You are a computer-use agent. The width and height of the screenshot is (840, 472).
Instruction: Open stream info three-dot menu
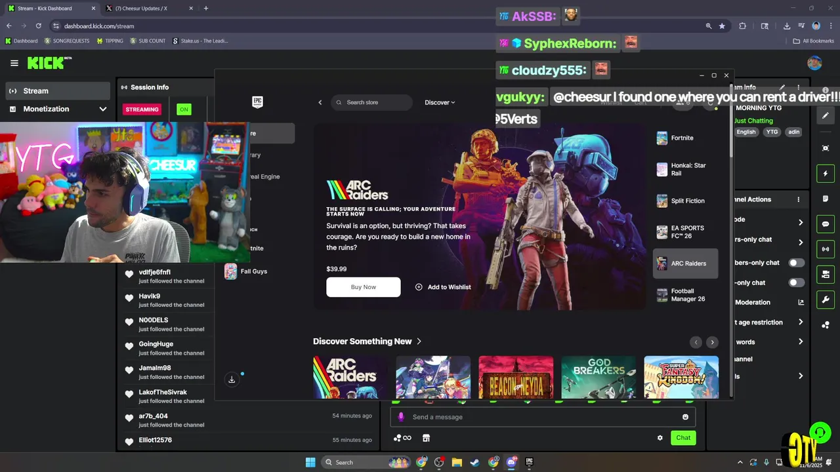pyautogui.click(x=799, y=87)
